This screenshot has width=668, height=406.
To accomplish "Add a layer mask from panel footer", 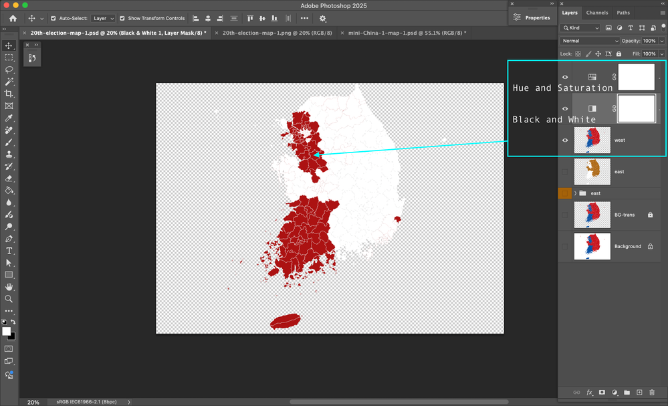I will [x=602, y=393].
